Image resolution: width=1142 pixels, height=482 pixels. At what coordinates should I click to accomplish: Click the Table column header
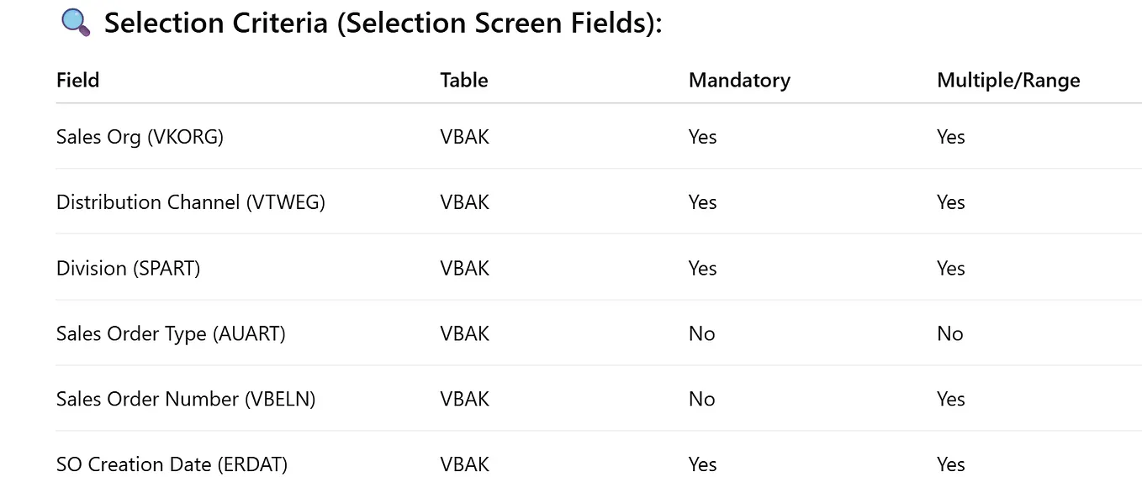coord(463,81)
